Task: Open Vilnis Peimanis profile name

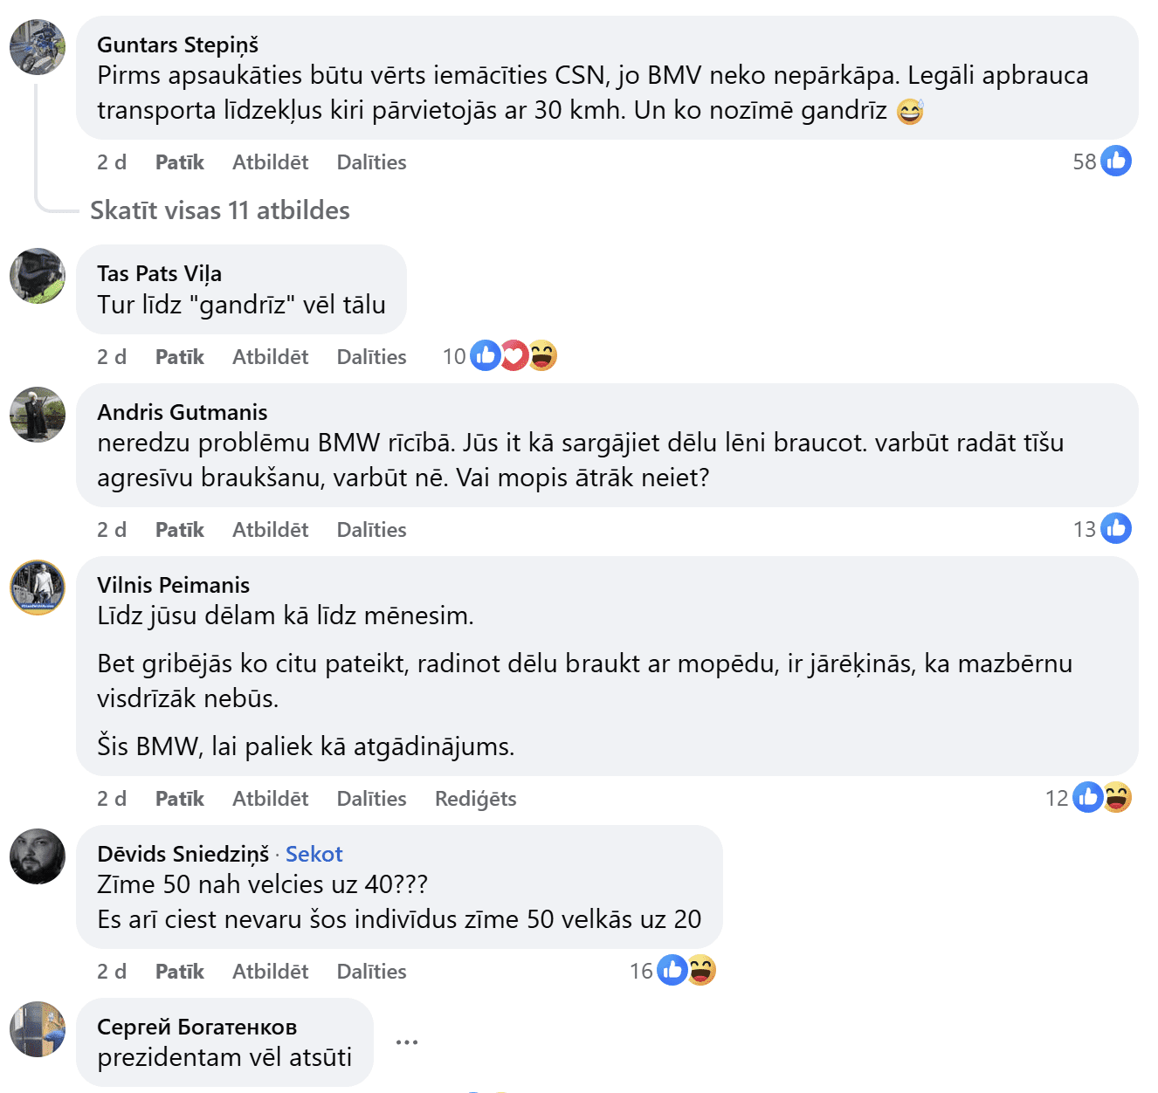Action: (x=174, y=585)
